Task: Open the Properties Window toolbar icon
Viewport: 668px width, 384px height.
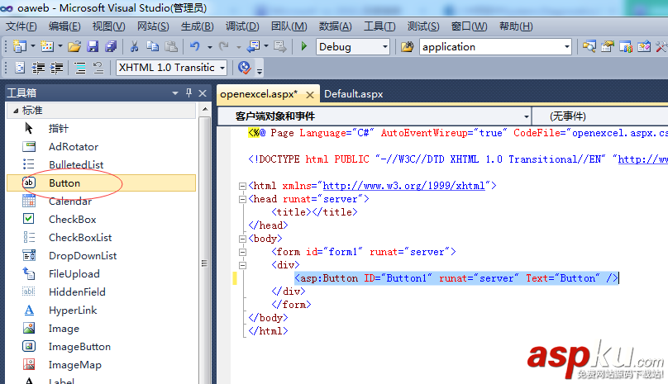Action: tap(608, 46)
